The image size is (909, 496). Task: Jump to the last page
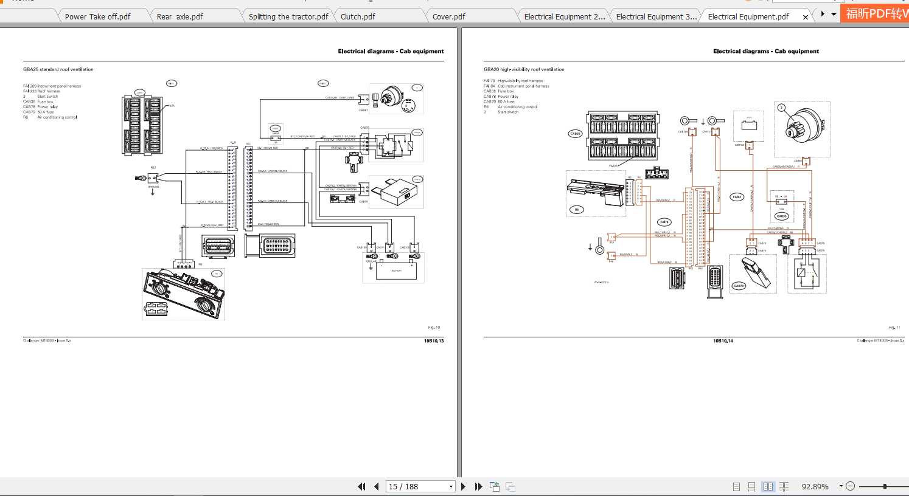point(478,486)
